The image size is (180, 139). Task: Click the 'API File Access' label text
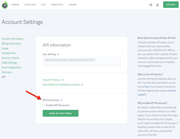(x=51, y=100)
